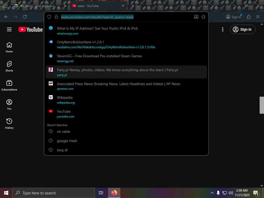Image resolution: width=264 pixels, height=198 pixels.
Task: Switch to the Meet tab
Action: point(40,6)
